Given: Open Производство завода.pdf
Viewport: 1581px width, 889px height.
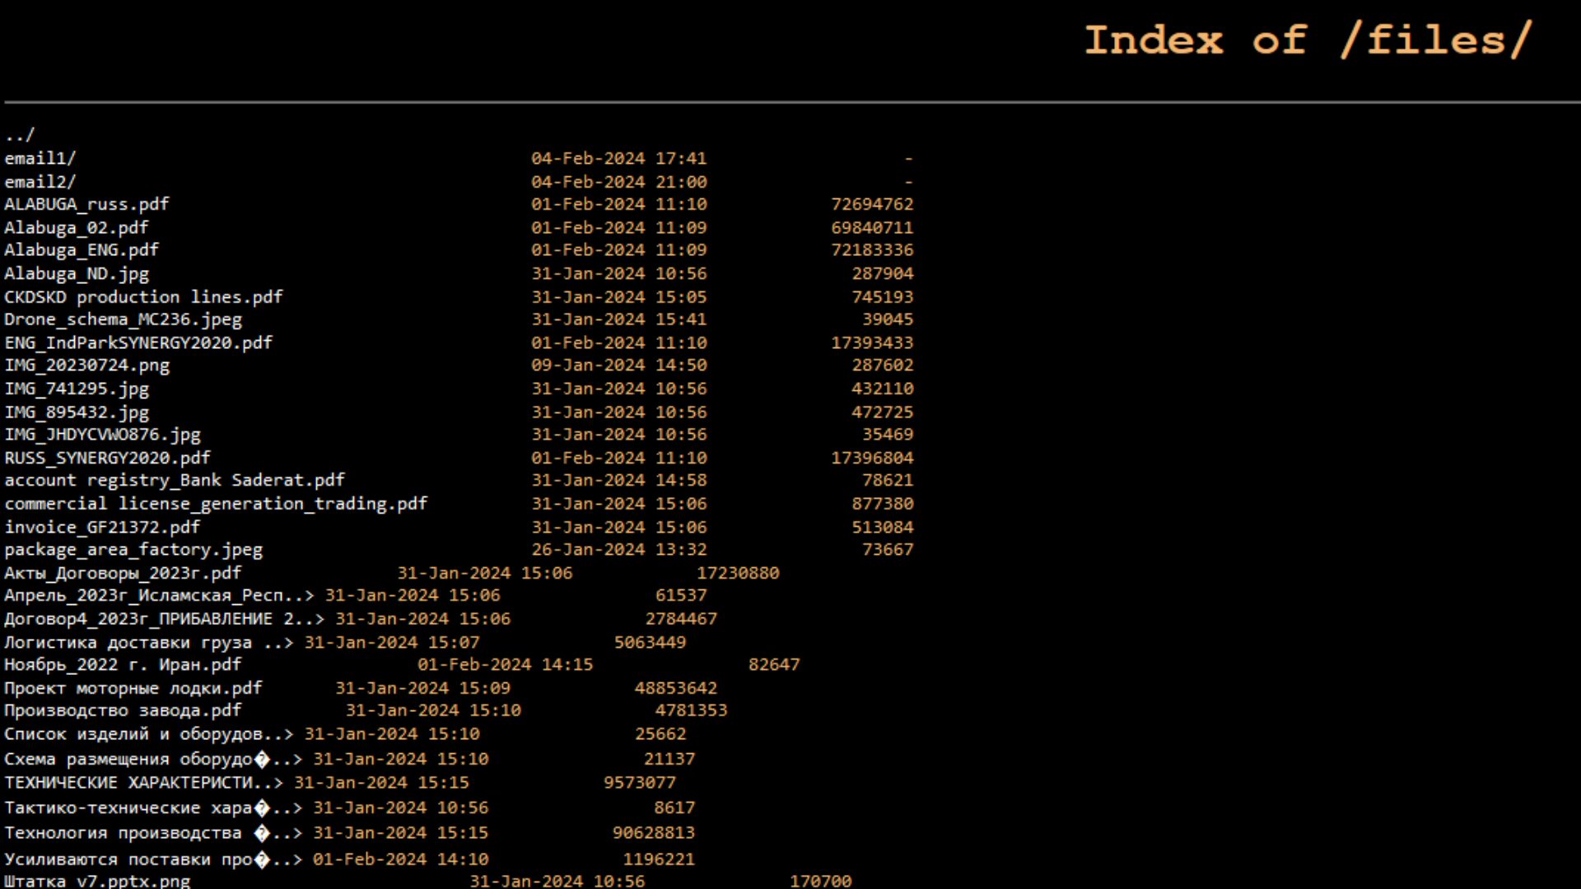Looking at the screenshot, I should pos(123,710).
